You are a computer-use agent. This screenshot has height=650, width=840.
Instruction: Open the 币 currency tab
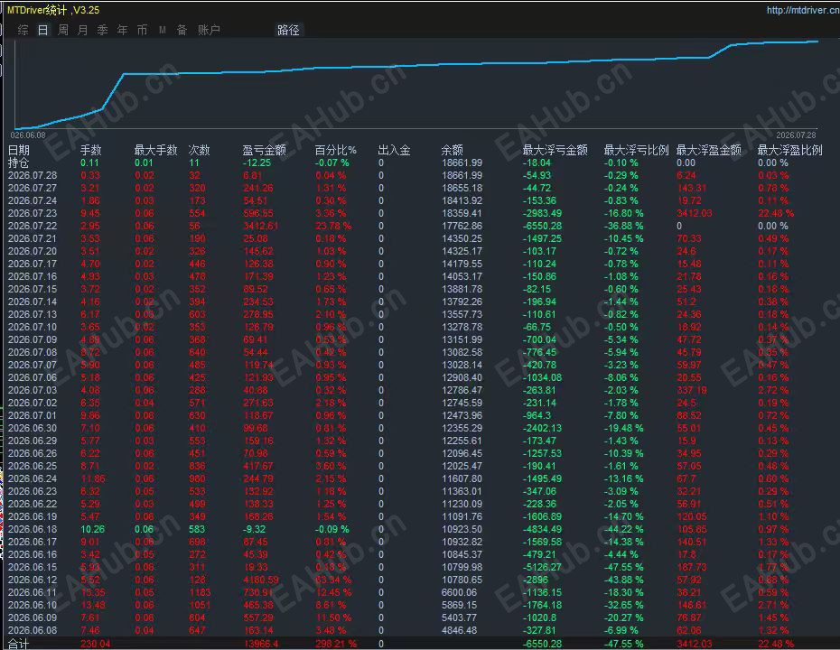point(142,30)
